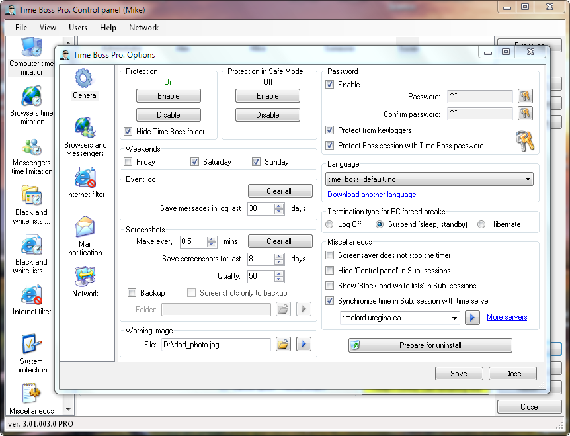This screenshot has width=570, height=436.
Task: Increase screenshot quality value
Action: [279, 273]
